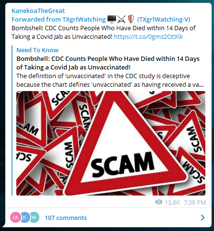Screen dimensions: 214x231
Task: Click the computer monitor emoji in forwarded name
Action: (112, 19)
